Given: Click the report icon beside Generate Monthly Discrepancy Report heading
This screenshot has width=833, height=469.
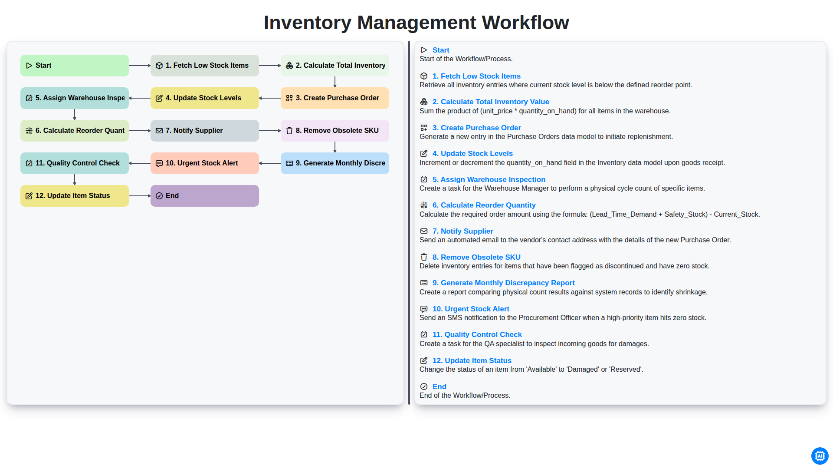Looking at the screenshot, I should pyautogui.click(x=424, y=283).
